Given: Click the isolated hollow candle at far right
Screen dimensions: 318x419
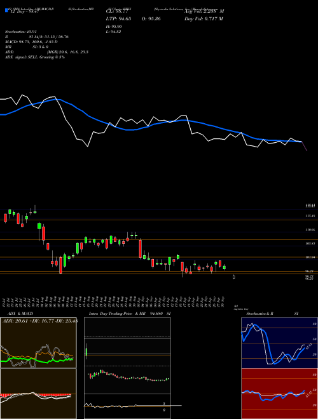Looking at the screenshot, I should [234, 277].
